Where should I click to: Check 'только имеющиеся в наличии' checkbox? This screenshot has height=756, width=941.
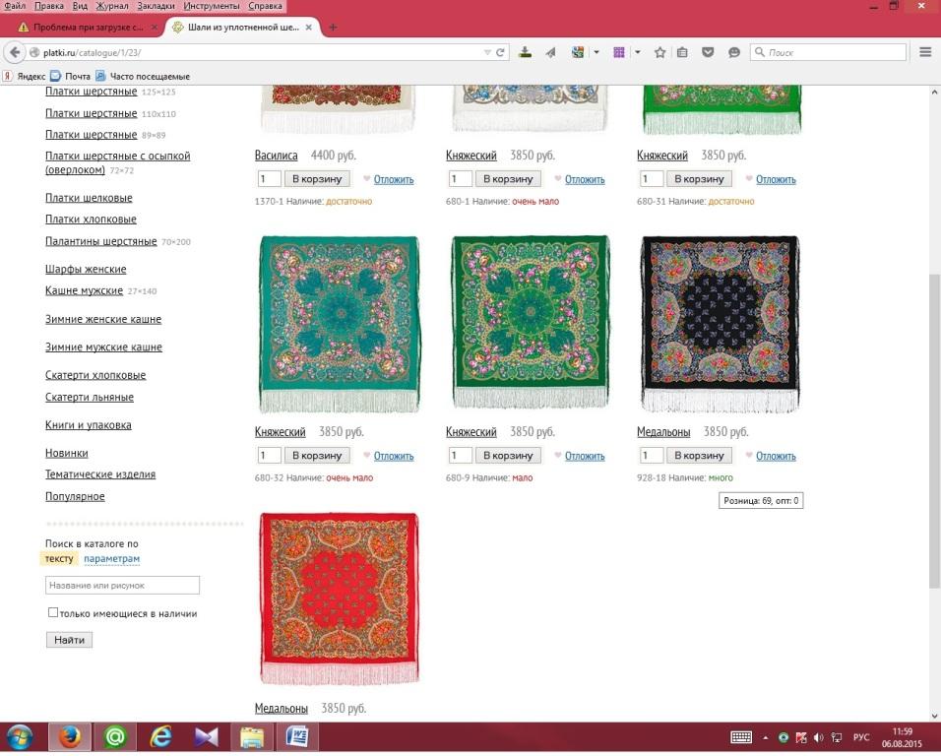pos(53,612)
